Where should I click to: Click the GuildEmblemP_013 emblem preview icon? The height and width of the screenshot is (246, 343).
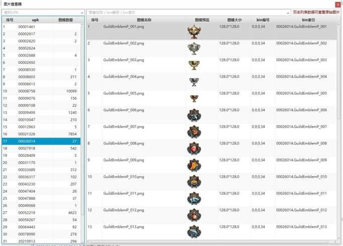(194, 231)
